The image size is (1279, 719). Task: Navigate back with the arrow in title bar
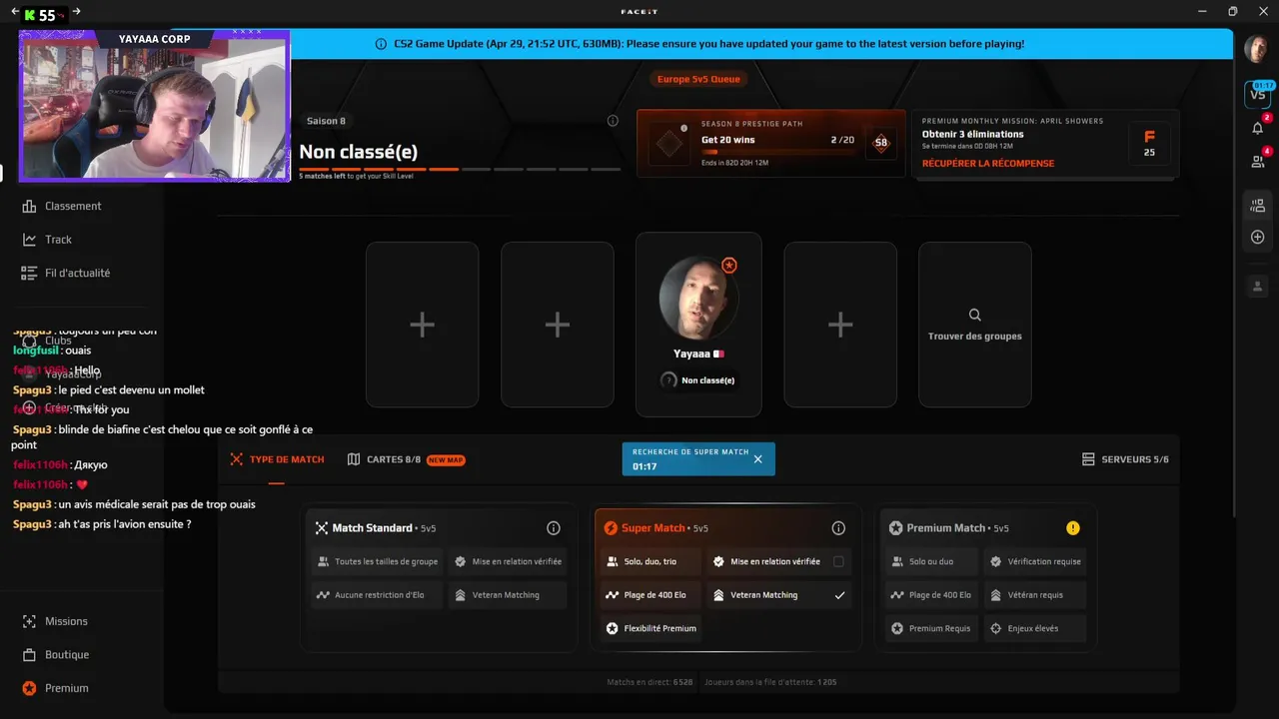click(x=14, y=12)
